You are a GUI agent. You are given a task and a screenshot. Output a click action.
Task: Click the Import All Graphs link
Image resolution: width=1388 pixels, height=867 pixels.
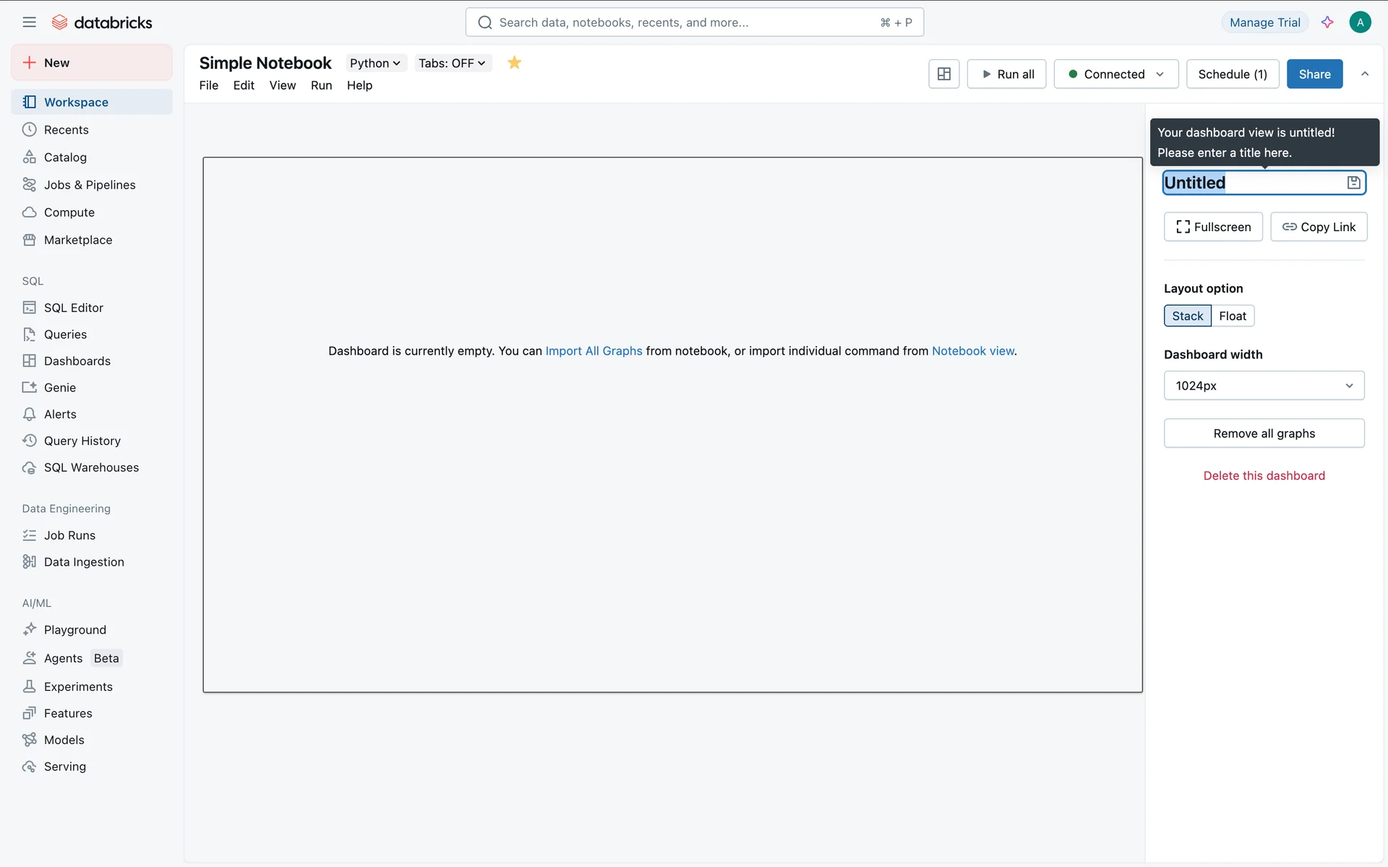tap(594, 351)
